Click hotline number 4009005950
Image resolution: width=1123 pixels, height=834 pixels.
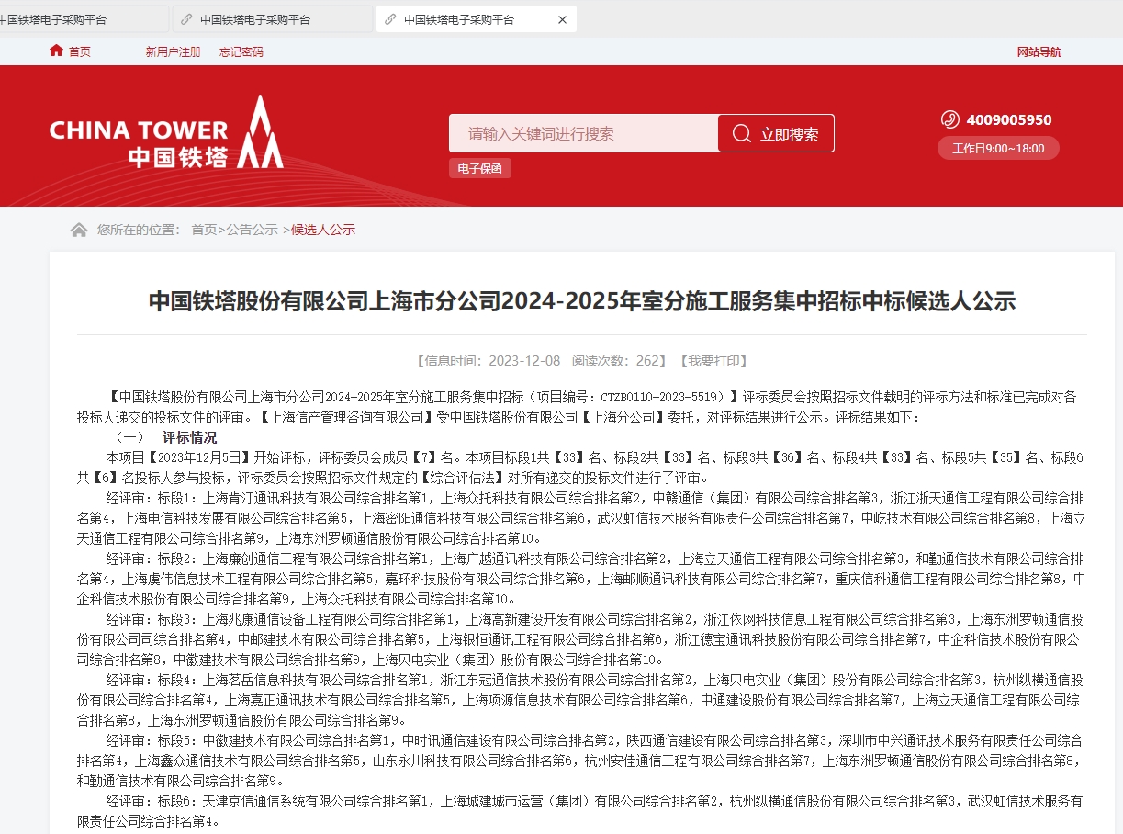pos(1009,120)
